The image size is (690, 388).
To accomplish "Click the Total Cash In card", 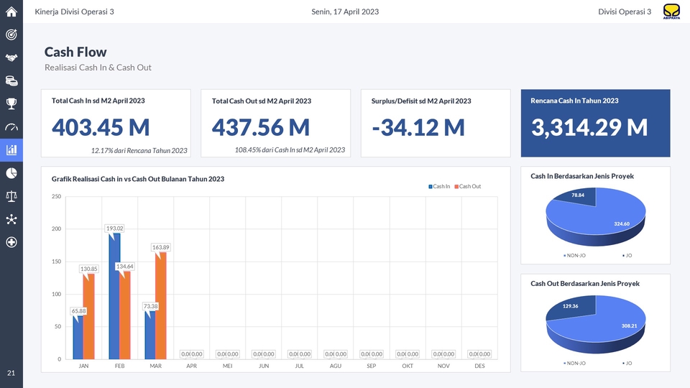I will (116, 123).
